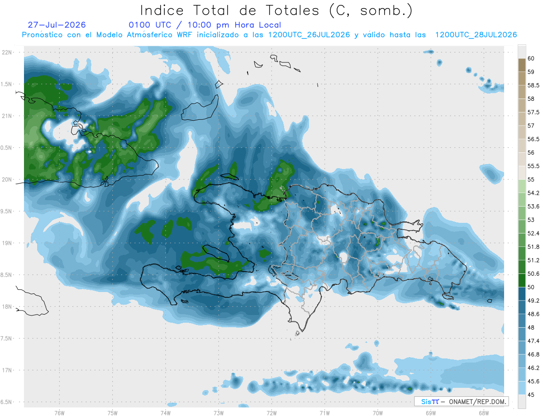Click the "20N" latitude label
Viewport: 543px width, 419px height.
(x=7, y=179)
